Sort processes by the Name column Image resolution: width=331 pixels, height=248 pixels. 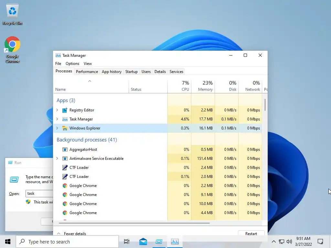click(x=91, y=87)
